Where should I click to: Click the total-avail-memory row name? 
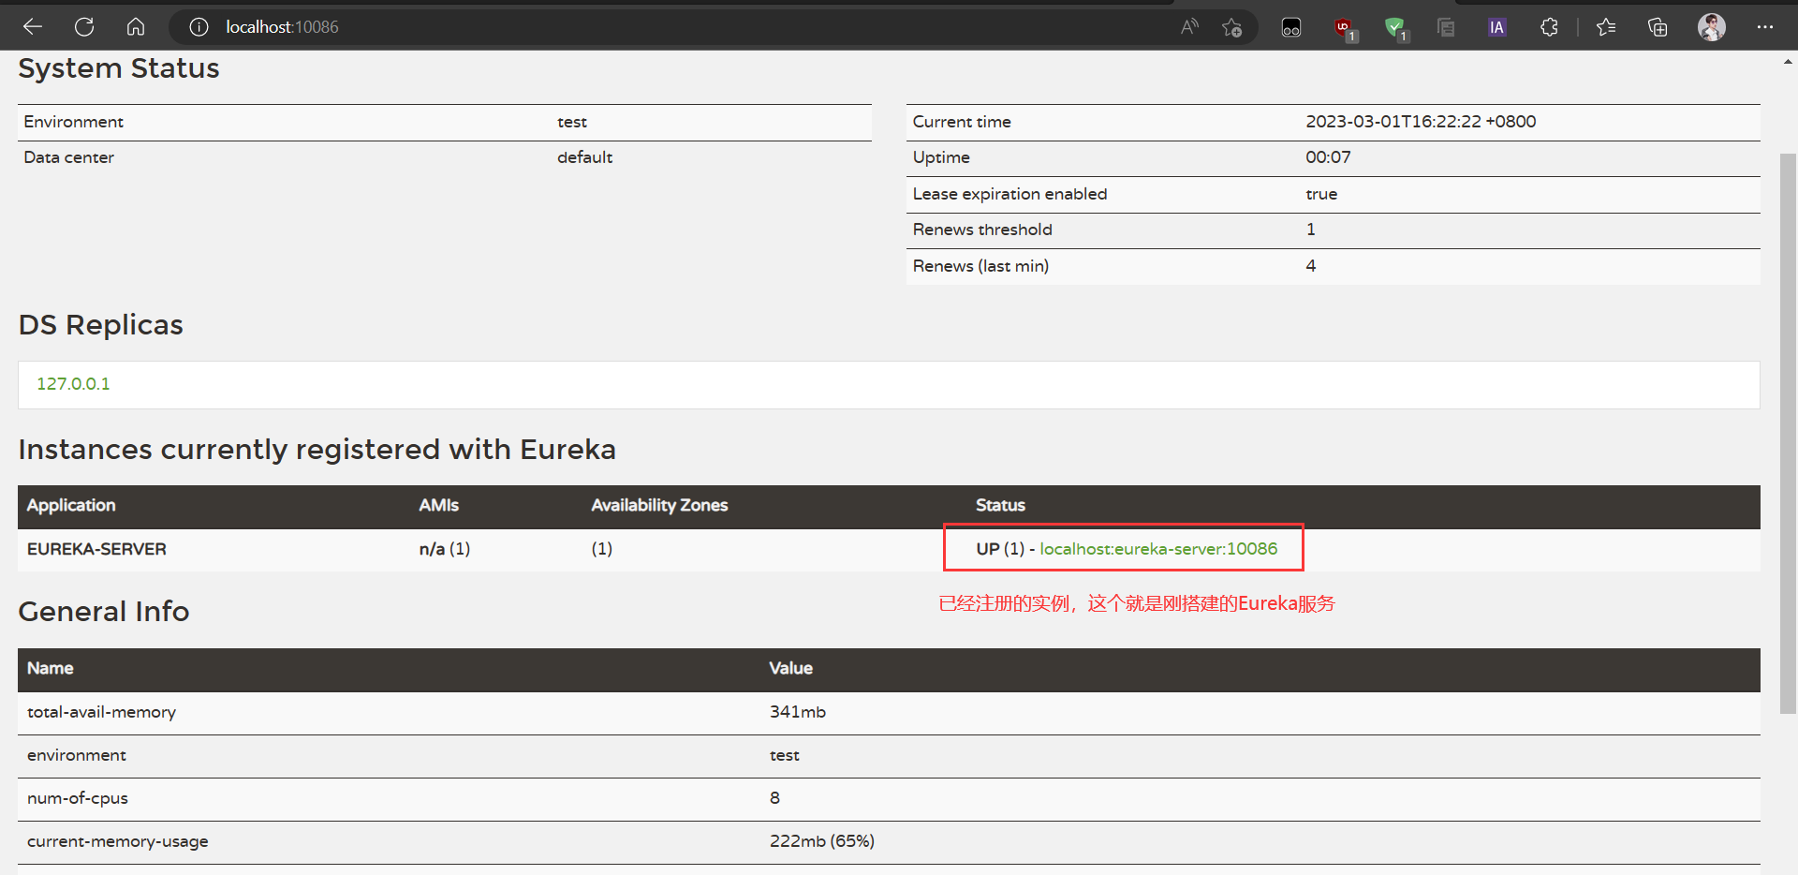click(x=101, y=712)
